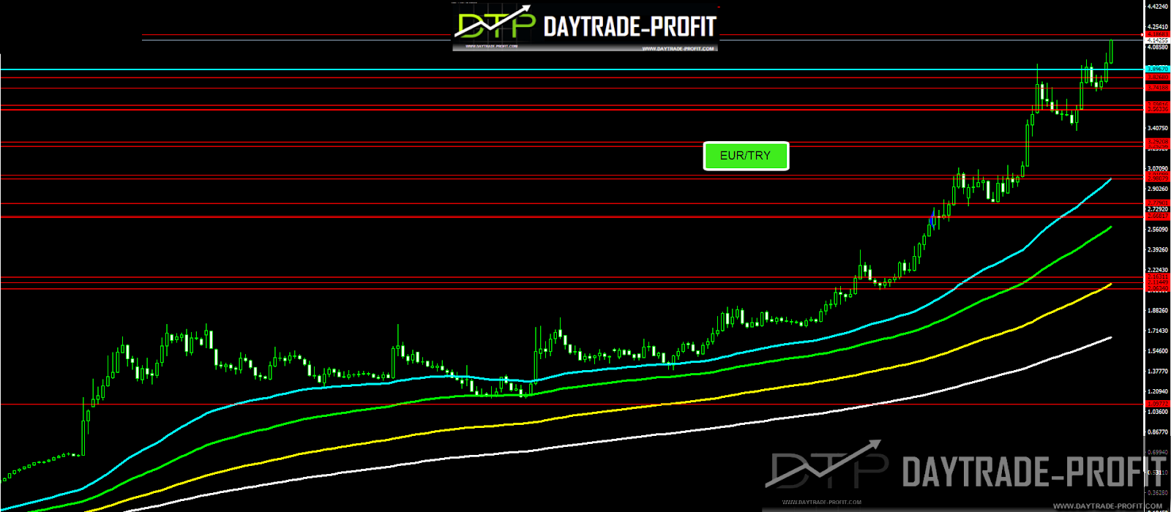Select the red 3.82680 level label
Image resolution: width=1171 pixels, height=512 pixels.
[1157, 77]
